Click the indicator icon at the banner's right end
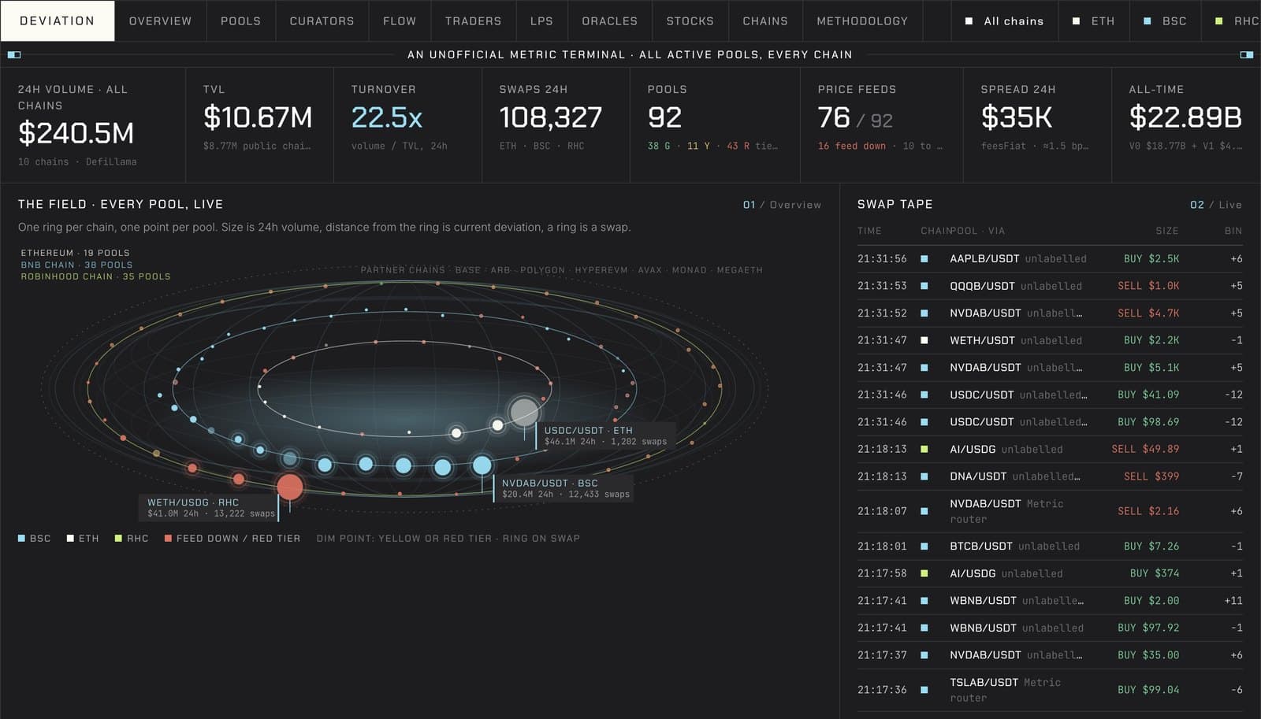1261x719 pixels. (1247, 55)
